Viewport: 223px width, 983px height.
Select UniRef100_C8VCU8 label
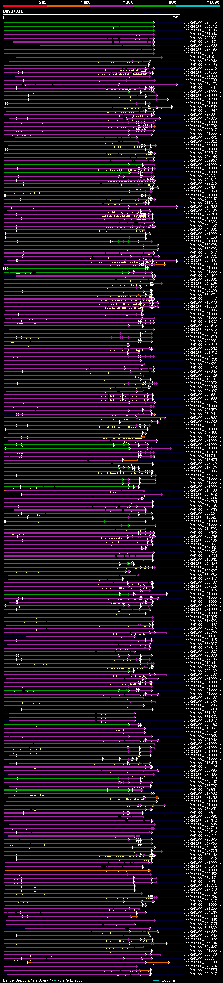coord(200,264)
